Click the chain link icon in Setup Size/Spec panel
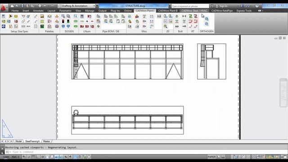 coord(23,21)
